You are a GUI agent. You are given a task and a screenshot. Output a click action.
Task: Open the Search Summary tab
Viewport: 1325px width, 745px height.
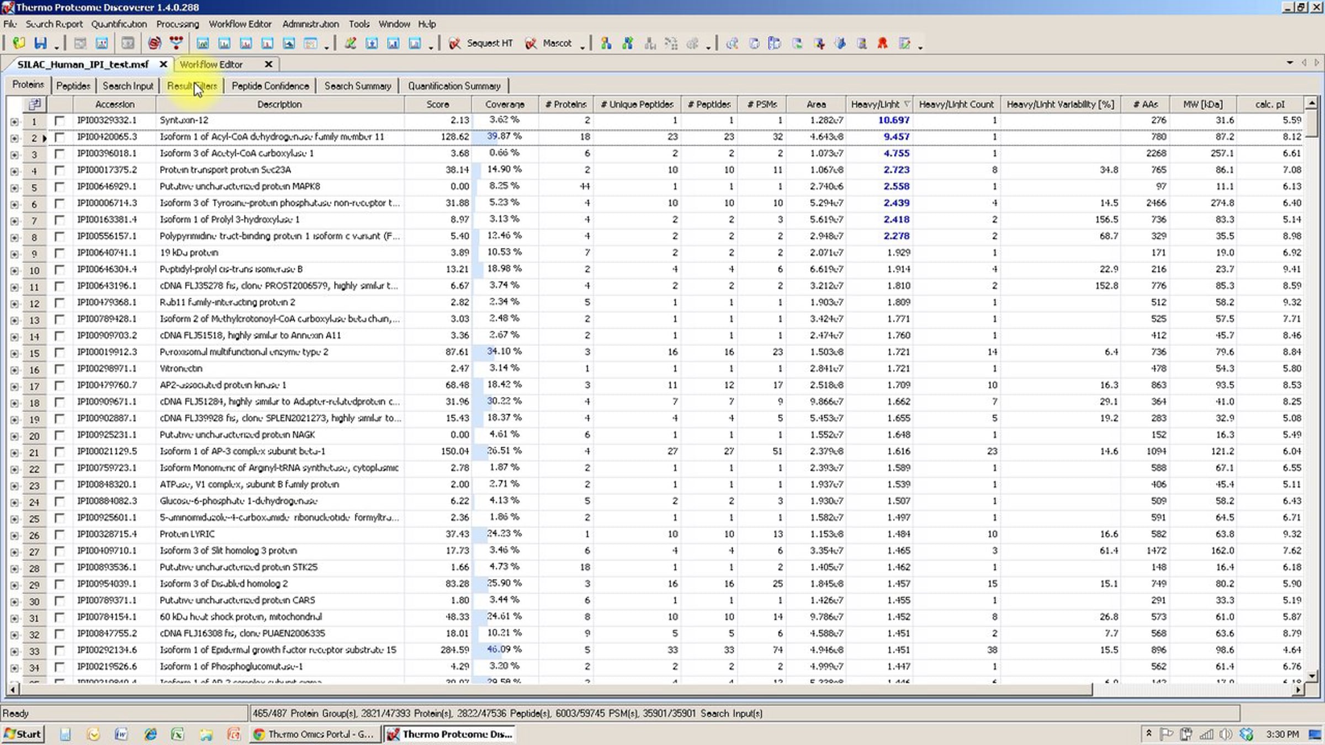point(358,86)
